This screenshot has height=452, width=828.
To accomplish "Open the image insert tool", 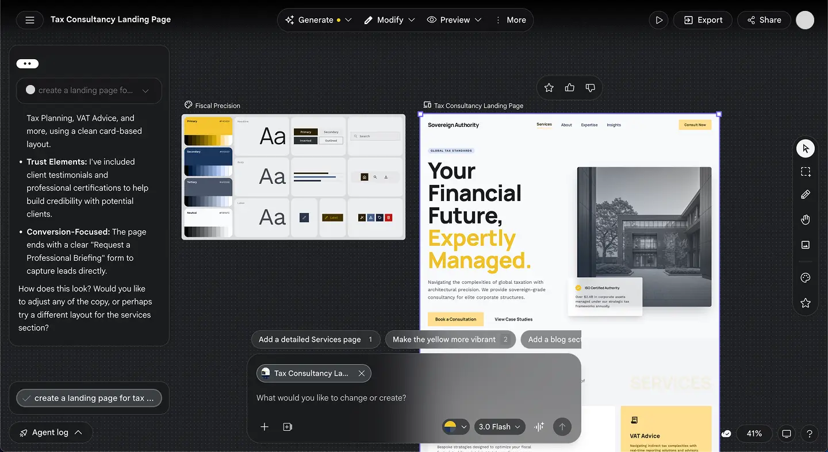I will click(805, 245).
